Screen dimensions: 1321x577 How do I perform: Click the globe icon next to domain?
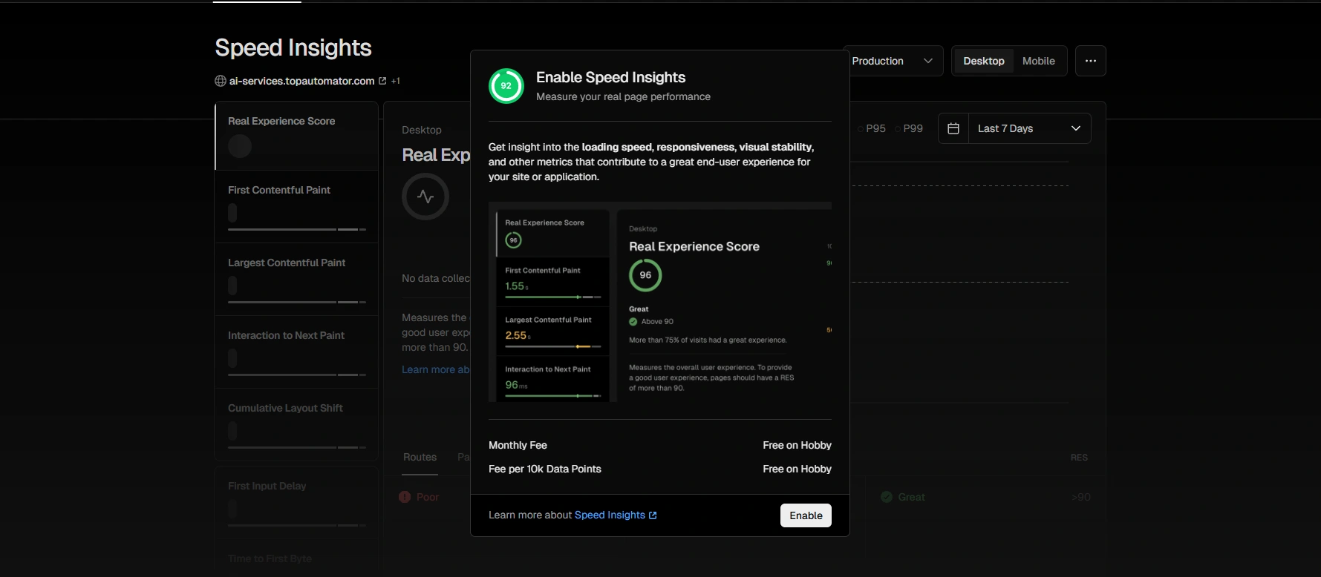(221, 81)
